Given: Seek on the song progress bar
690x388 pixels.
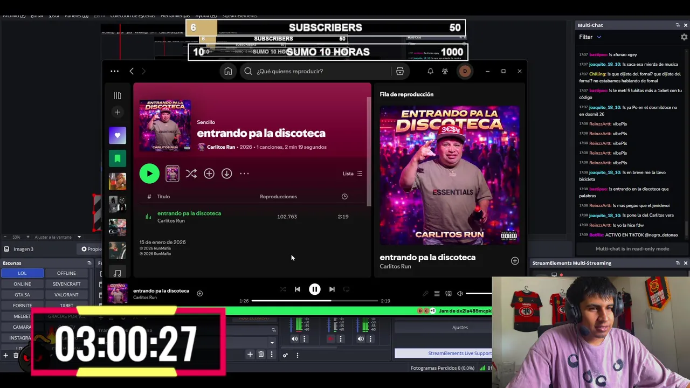Looking at the screenshot, I should pos(315,301).
